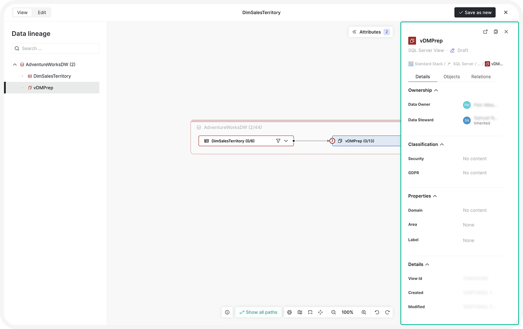This screenshot has height=329, width=523.
Task: Toggle the minimap icon in the bottom toolbar
Action: pyautogui.click(x=300, y=312)
